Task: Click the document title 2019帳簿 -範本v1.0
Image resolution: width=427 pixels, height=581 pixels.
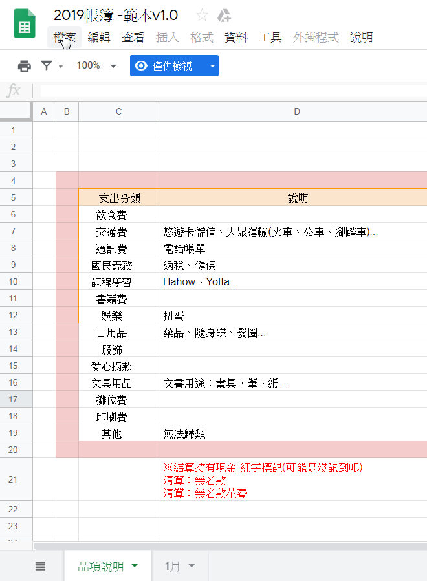Action: [116, 16]
